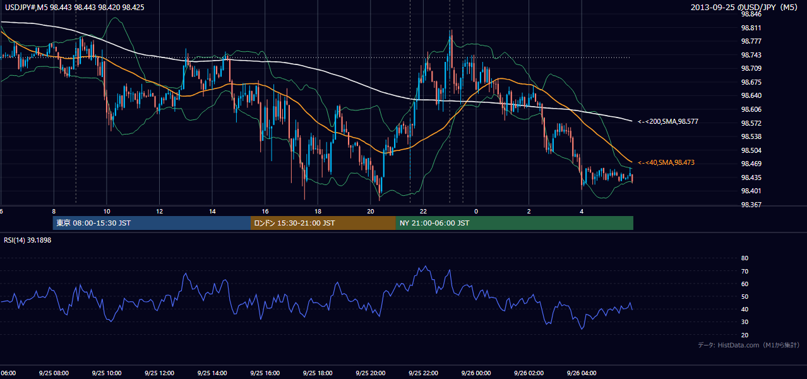Click the 98.743 price axis label
Screen dimensions: 807x379
coord(751,55)
